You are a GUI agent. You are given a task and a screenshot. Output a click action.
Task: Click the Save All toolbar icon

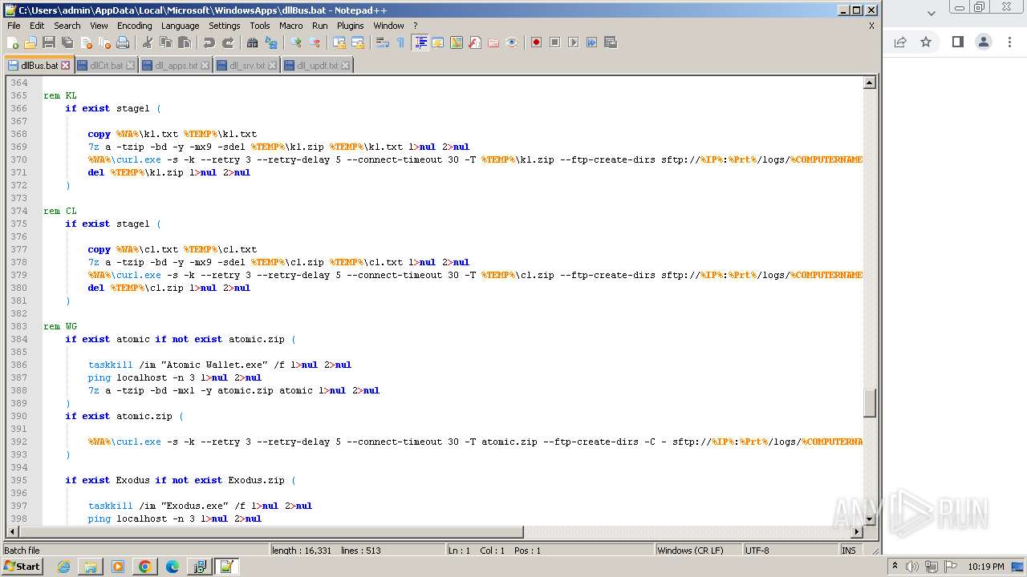pyautogui.click(x=67, y=42)
